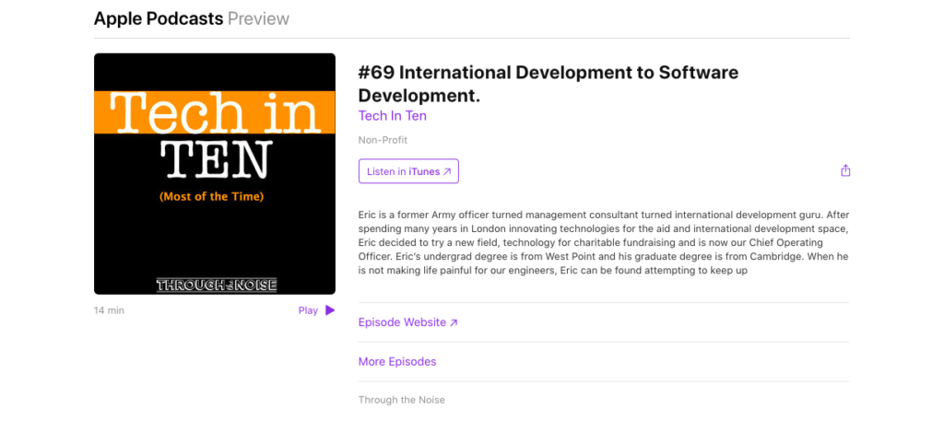Open Listen in iTunes button
944x431 pixels.
[x=408, y=171]
